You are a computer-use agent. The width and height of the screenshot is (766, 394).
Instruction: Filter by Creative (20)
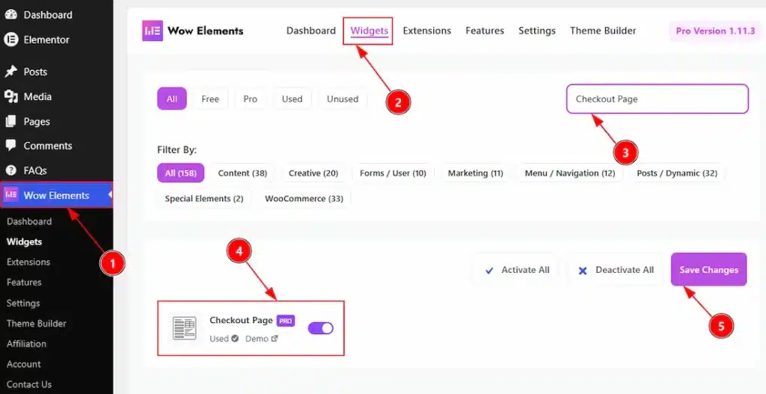pos(313,173)
